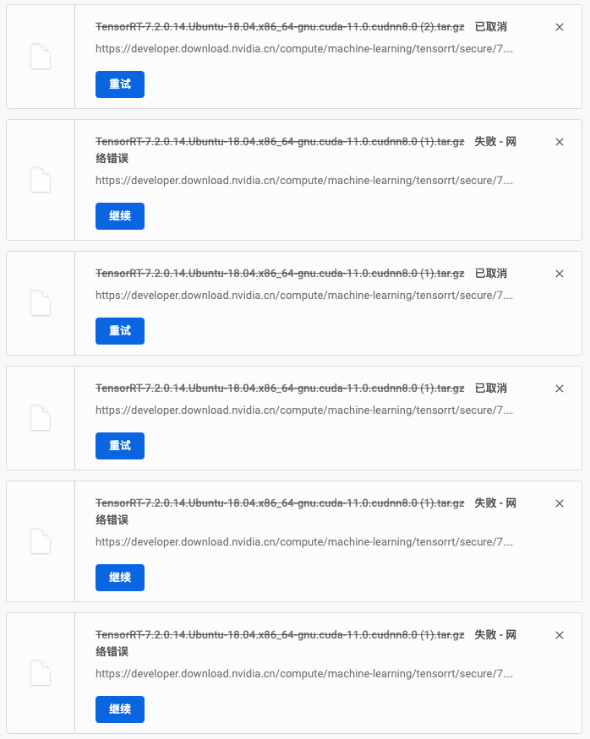This screenshot has height=739, width=590.
Task: Click the file icon of the fifth download card
Action: (41, 541)
